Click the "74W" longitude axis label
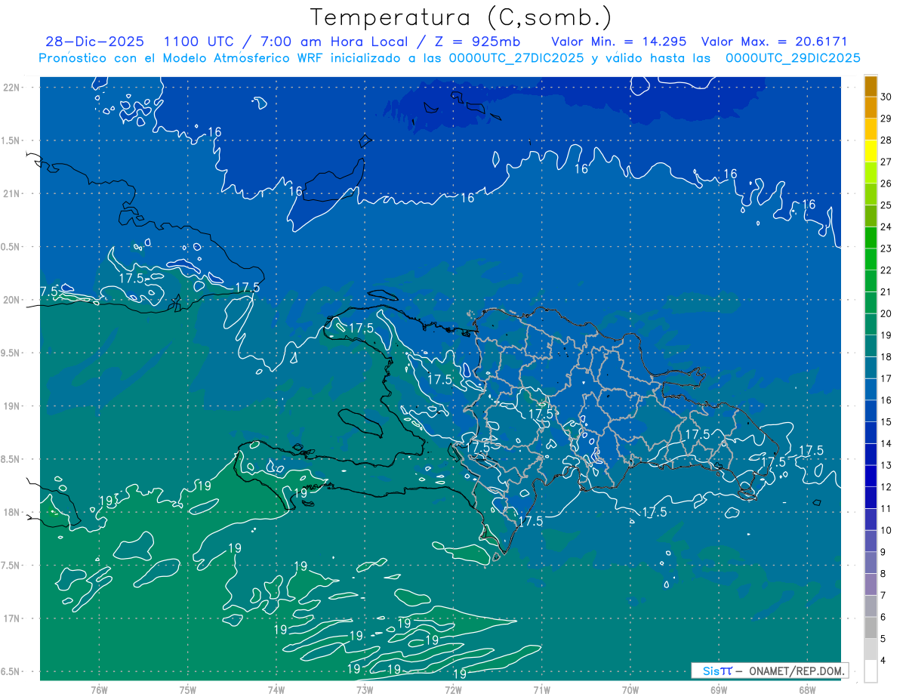The height and width of the screenshot is (700, 906). tap(276, 689)
